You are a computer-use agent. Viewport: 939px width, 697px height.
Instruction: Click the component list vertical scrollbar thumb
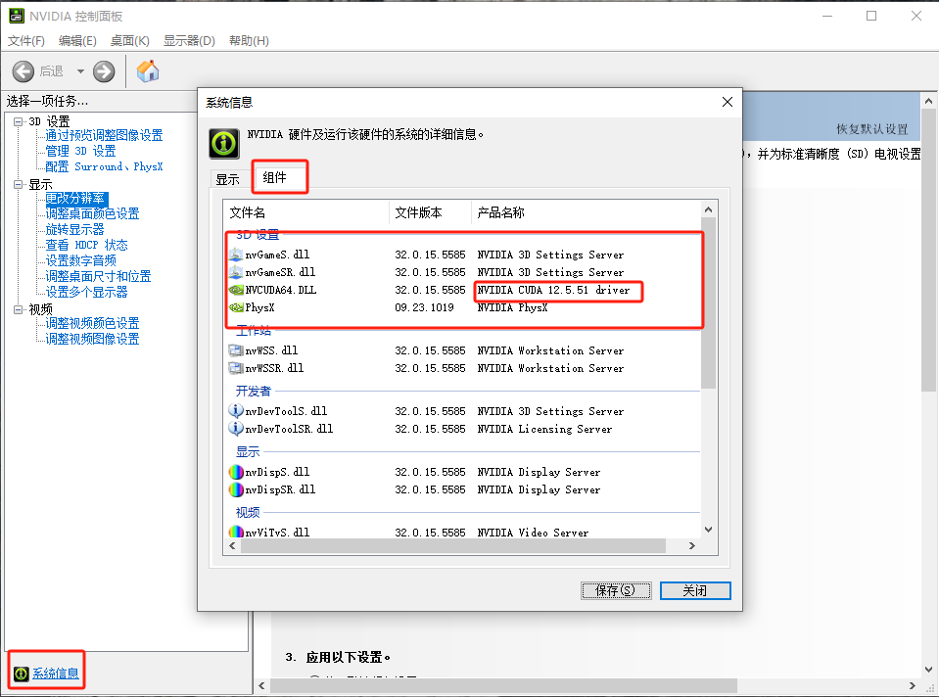pos(709,303)
